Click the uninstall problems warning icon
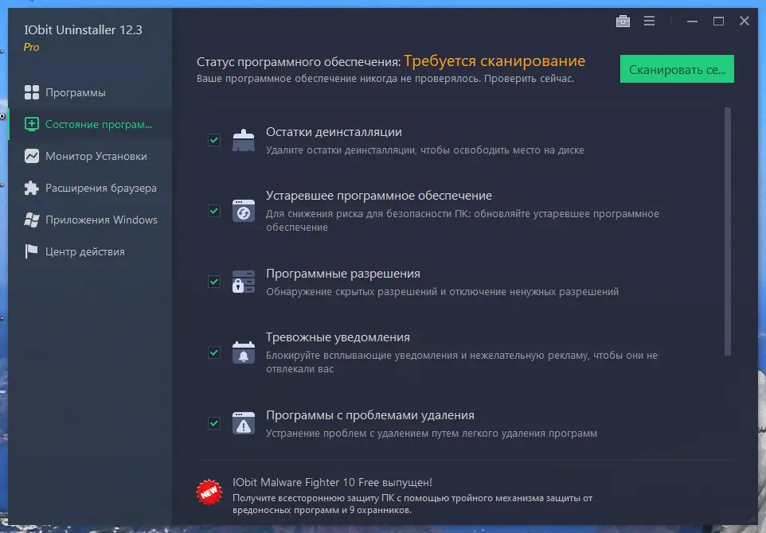 (x=244, y=423)
